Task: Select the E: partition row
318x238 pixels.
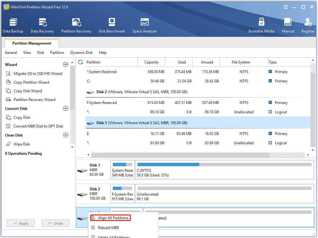Action: coord(198,134)
